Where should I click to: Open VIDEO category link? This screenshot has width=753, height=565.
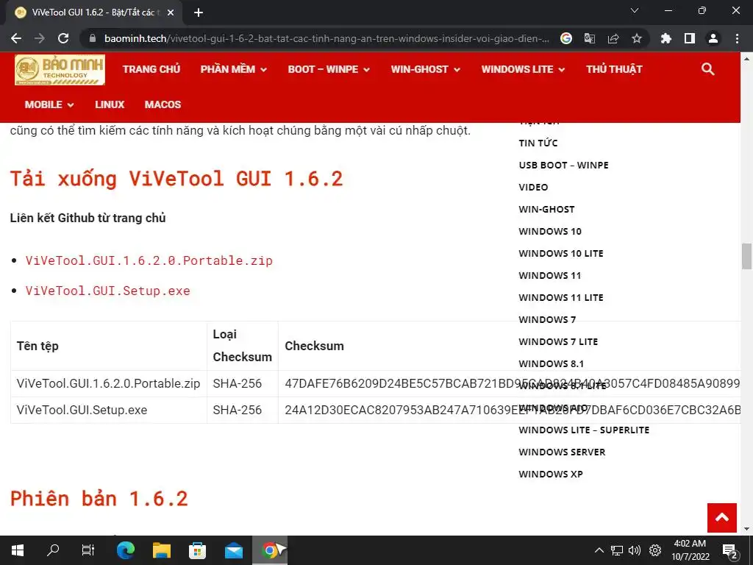533,187
